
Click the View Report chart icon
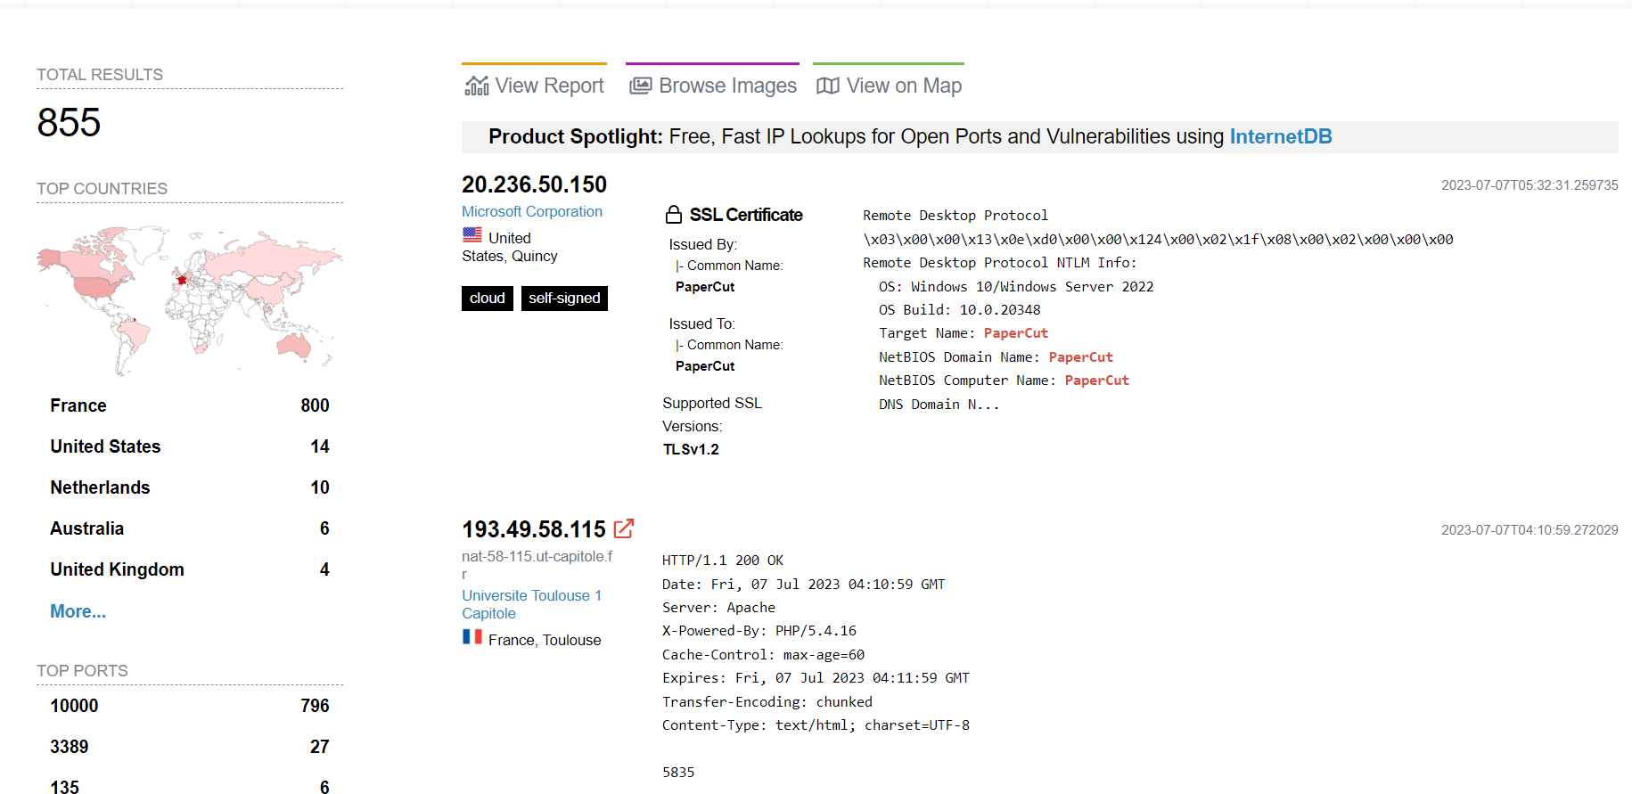pyautogui.click(x=477, y=85)
